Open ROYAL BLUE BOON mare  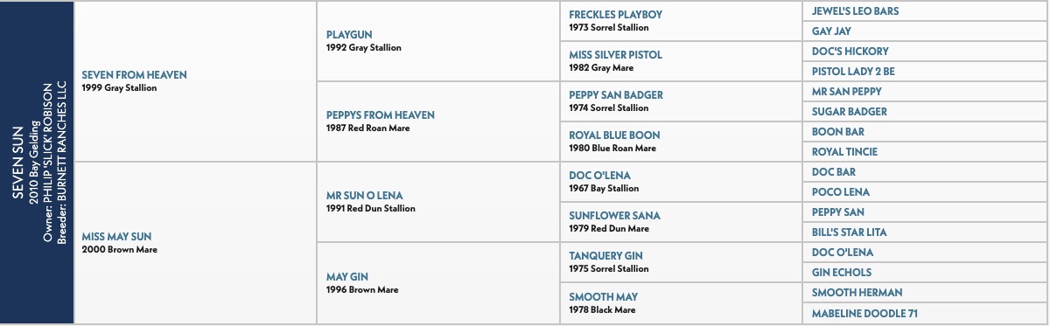click(614, 135)
